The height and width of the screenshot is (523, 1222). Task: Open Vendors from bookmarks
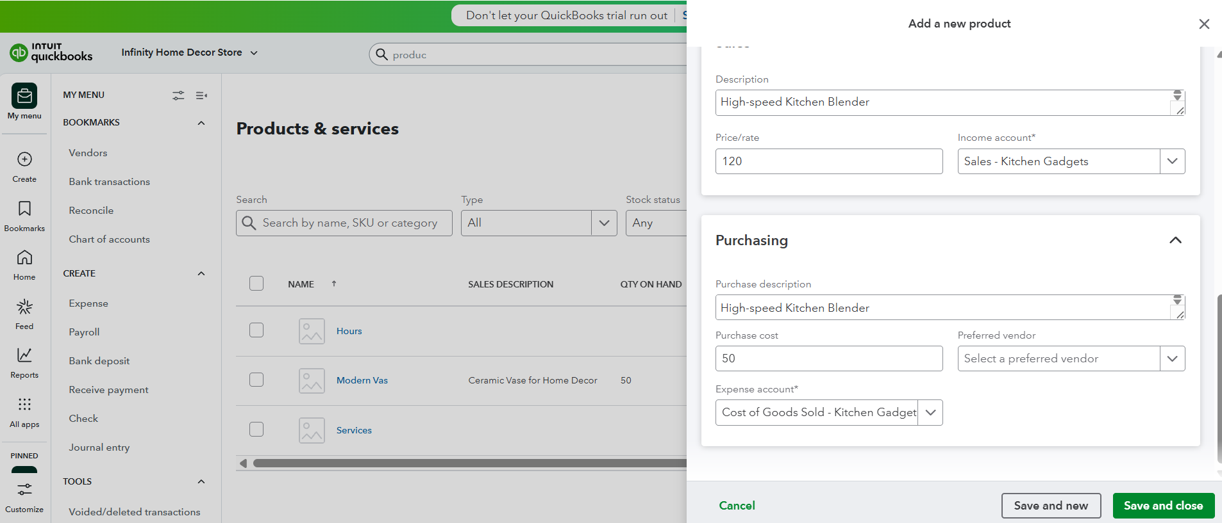(x=88, y=153)
